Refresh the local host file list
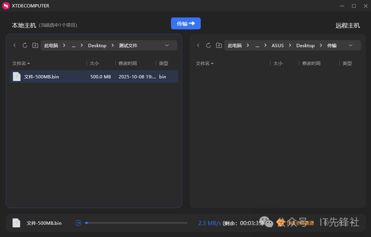 [x=25, y=45]
